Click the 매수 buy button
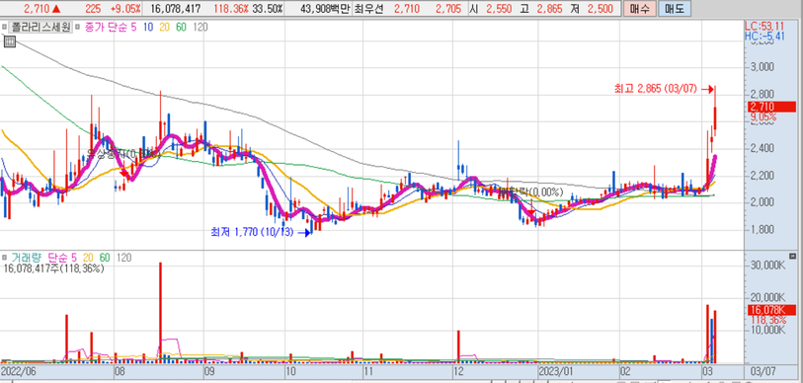This screenshot has width=803, height=383. pos(639,9)
